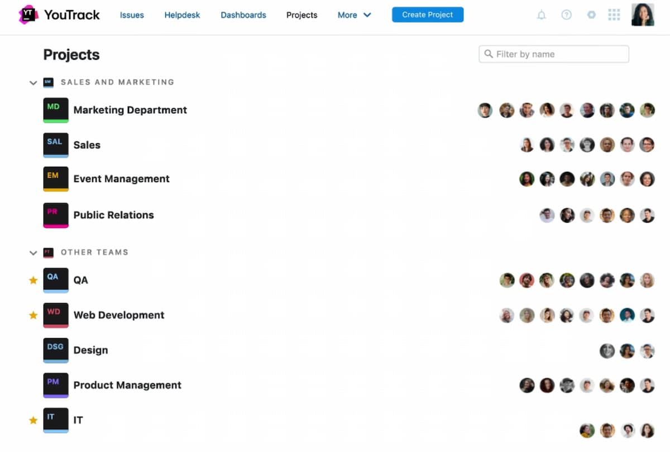Image resolution: width=670 pixels, height=452 pixels.
Task: Open the Product Management project link
Action: pyautogui.click(x=127, y=385)
